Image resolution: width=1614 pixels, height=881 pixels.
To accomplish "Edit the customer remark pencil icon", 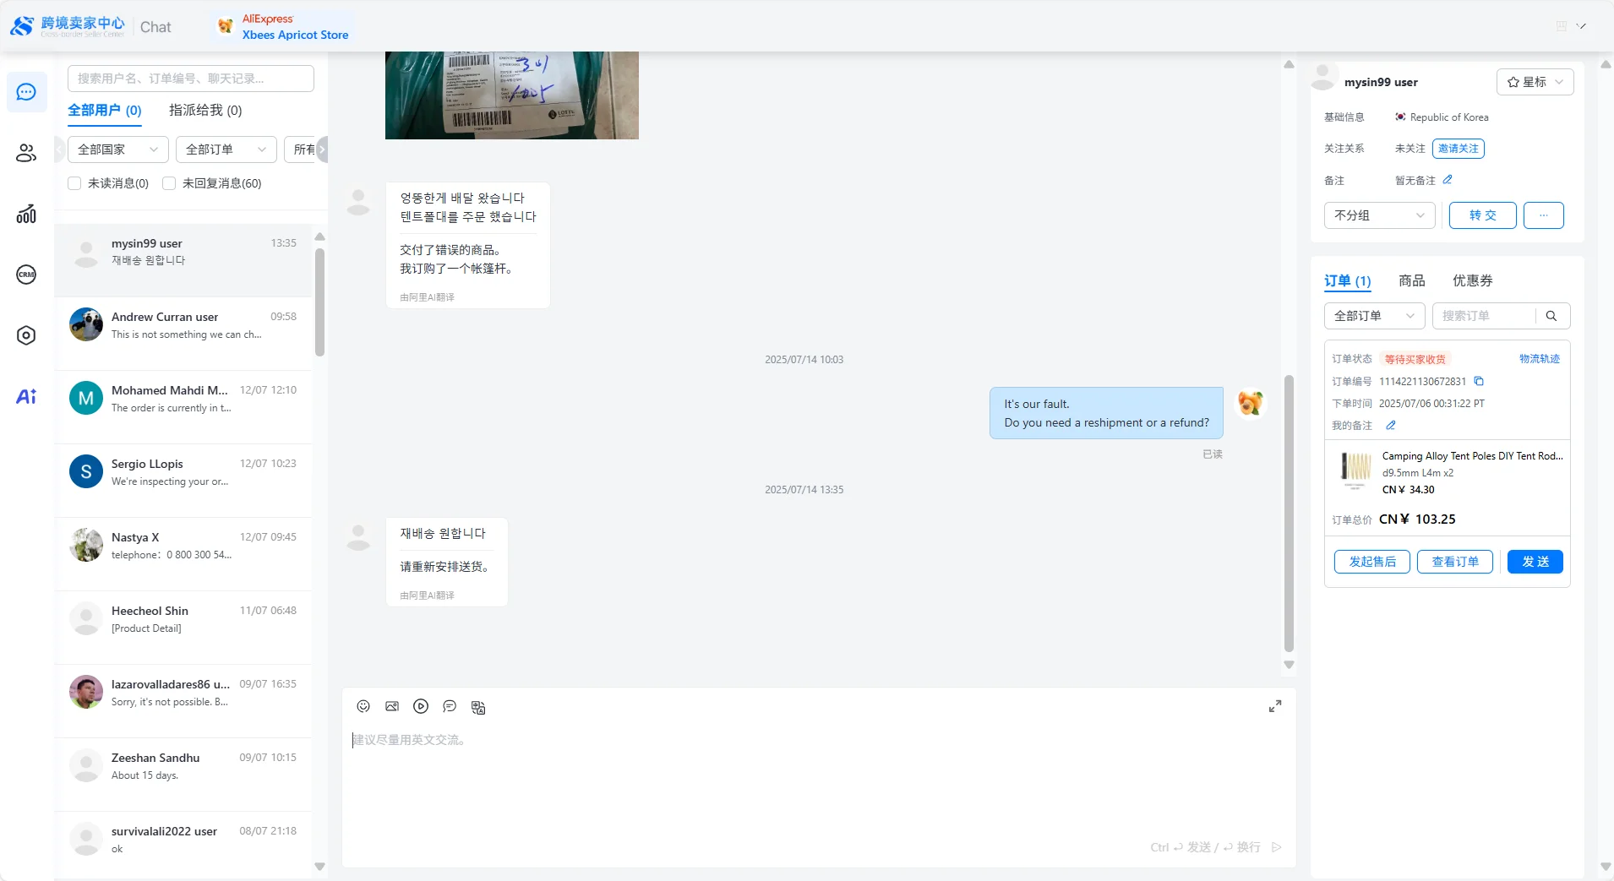I will (x=1448, y=180).
